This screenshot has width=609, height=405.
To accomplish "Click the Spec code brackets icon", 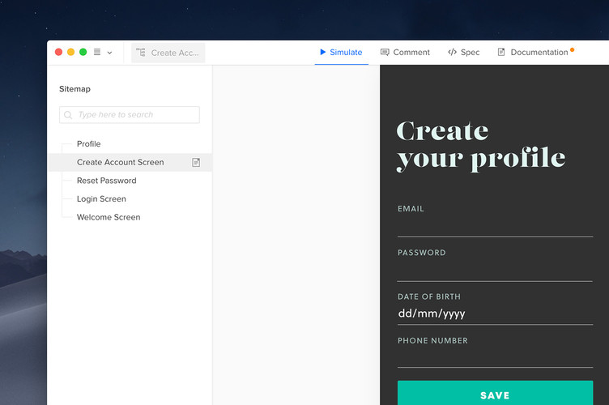I will (x=452, y=52).
